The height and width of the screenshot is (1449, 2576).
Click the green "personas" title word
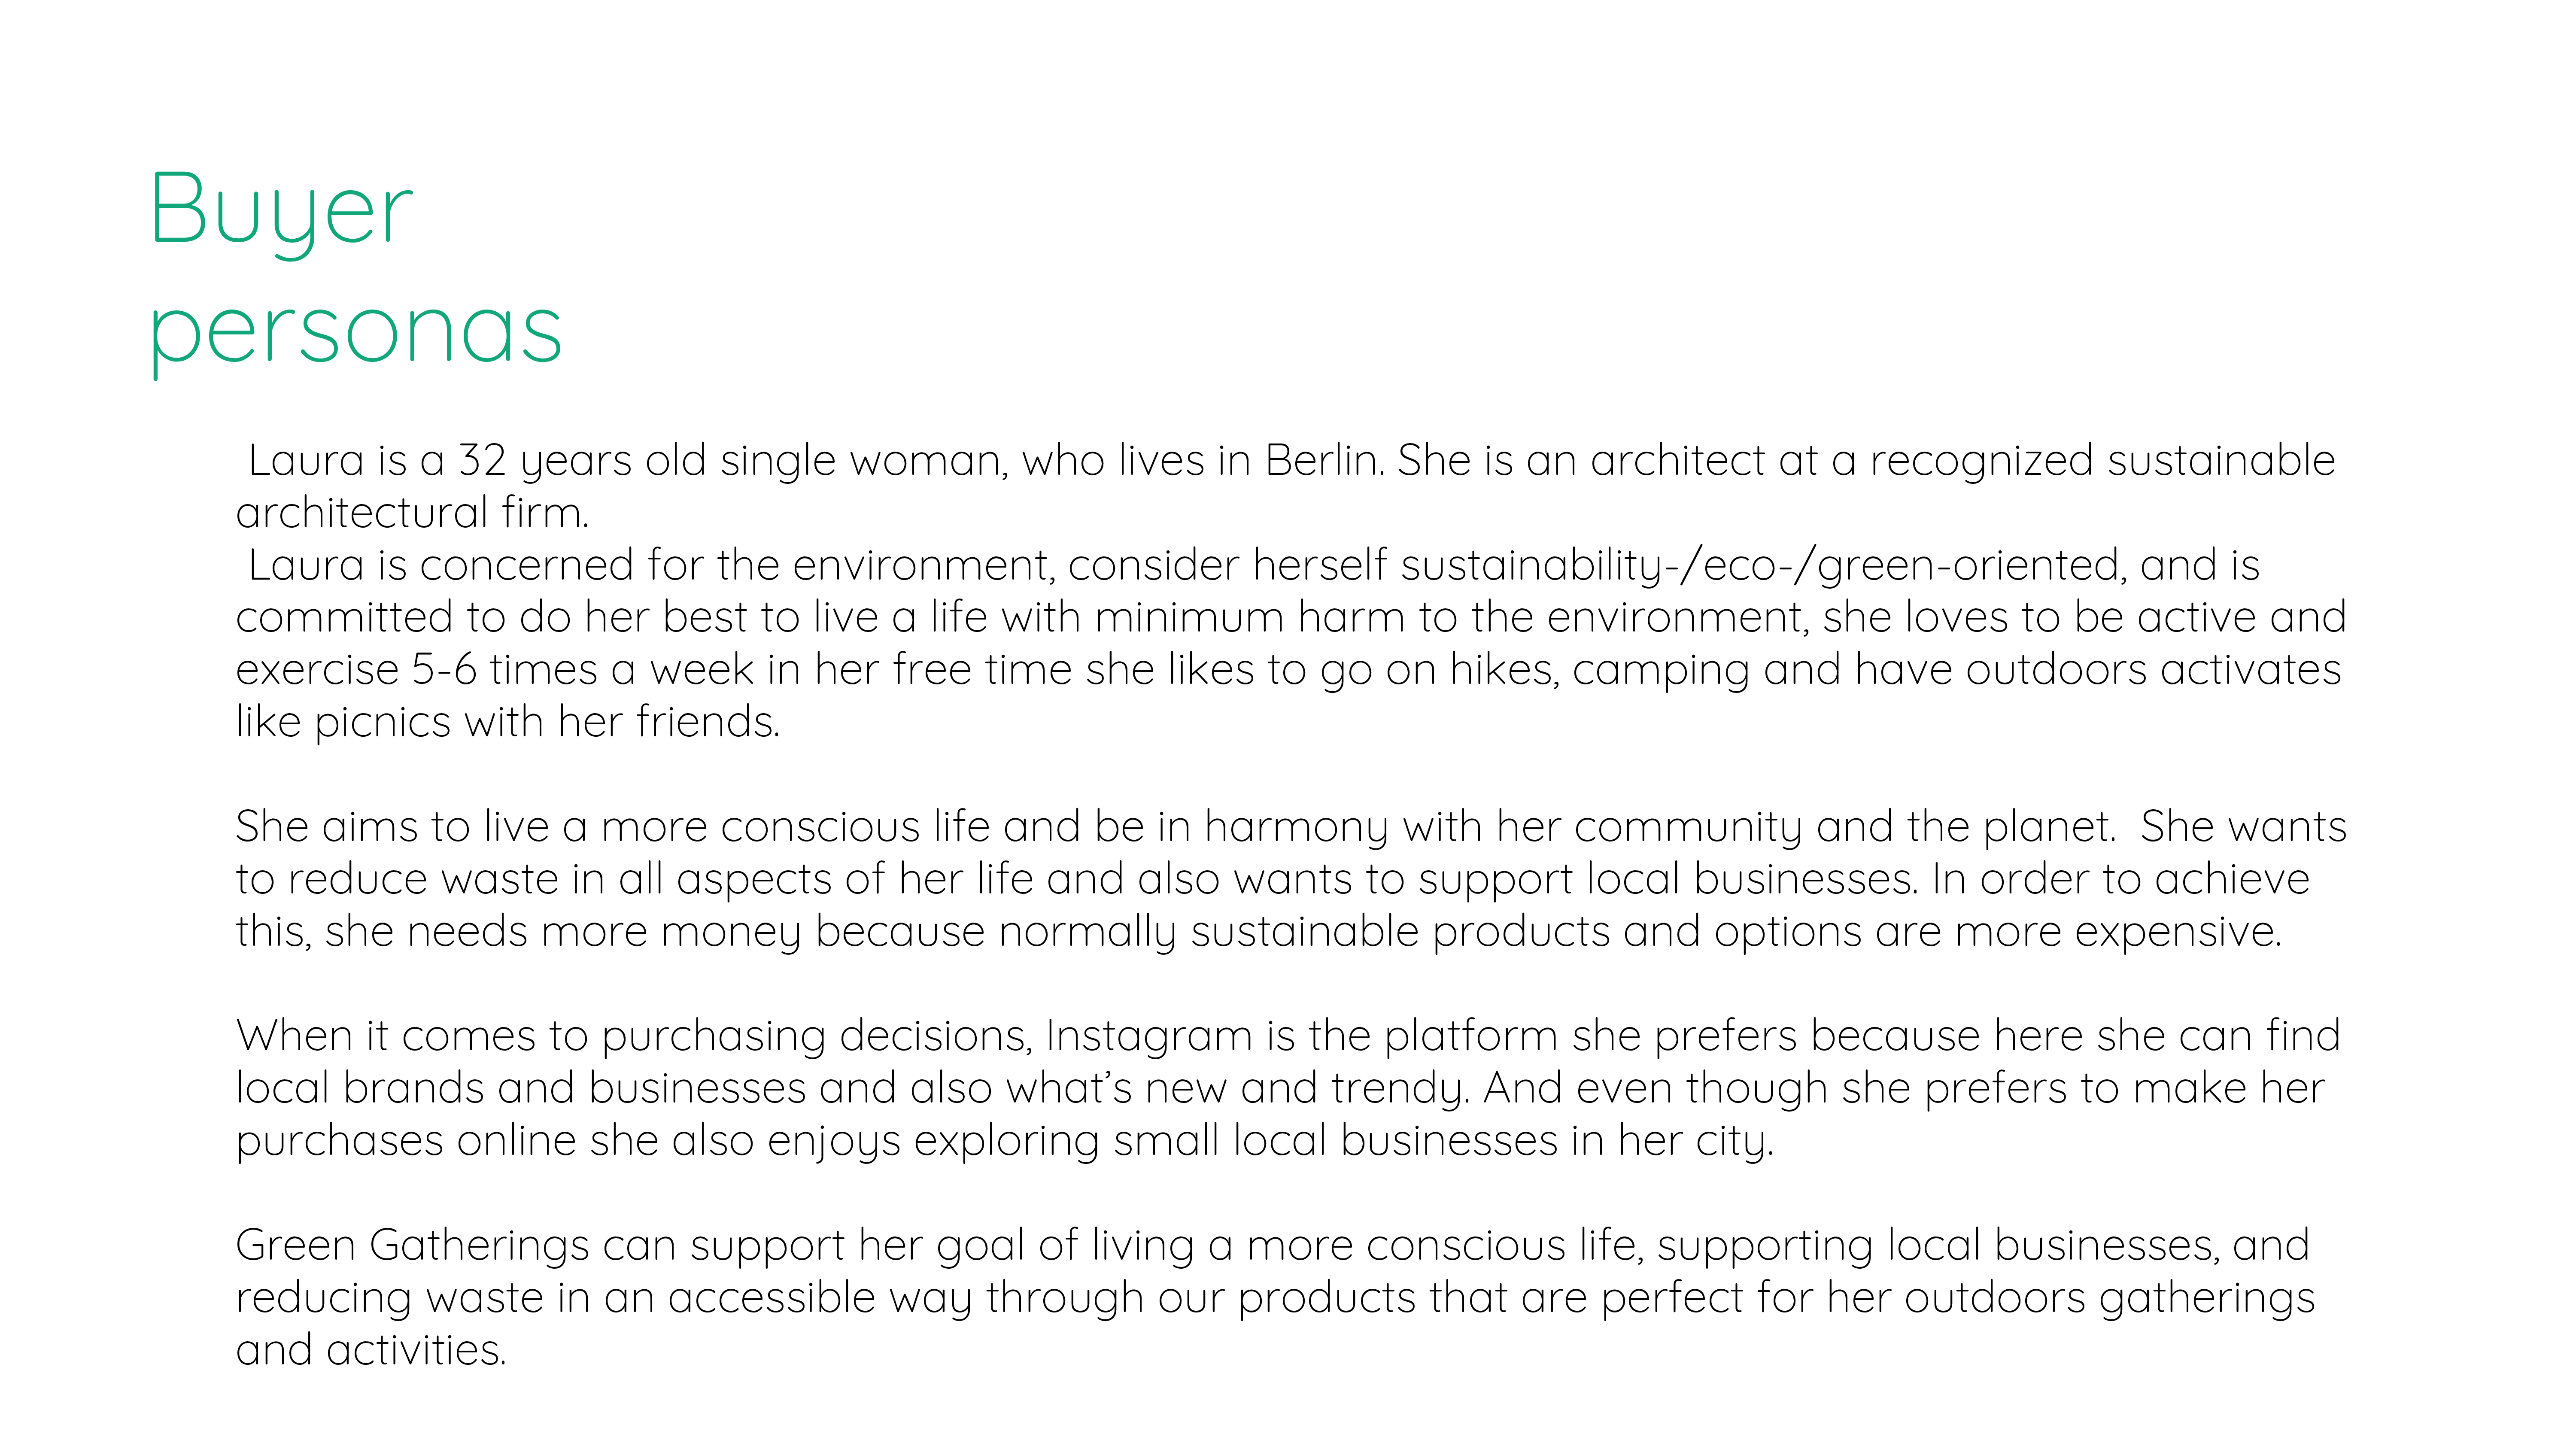(x=356, y=334)
